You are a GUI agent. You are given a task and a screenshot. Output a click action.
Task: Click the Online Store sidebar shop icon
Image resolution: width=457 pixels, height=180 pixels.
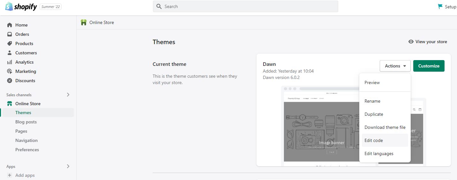(10, 104)
